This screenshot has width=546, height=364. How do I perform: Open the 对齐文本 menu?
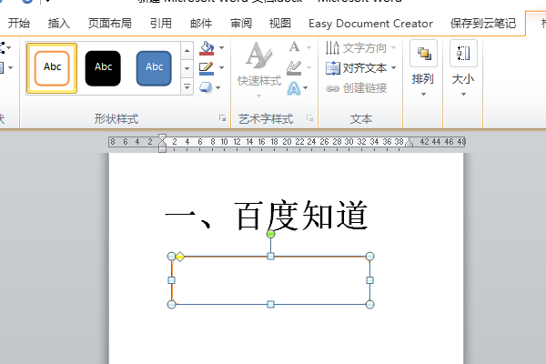(360, 68)
